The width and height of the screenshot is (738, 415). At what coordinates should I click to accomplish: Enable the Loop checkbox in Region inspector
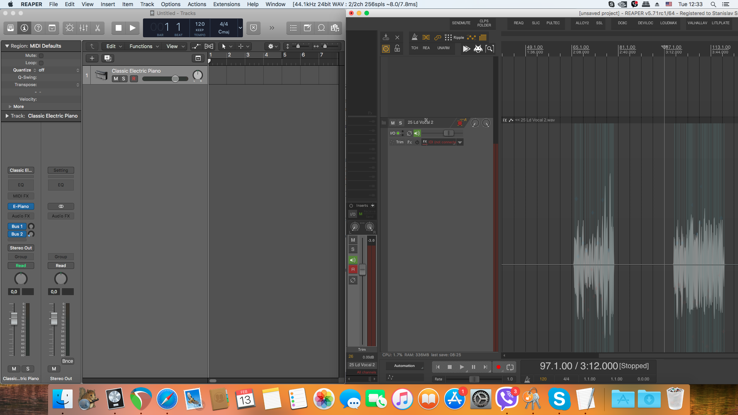click(x=41, y=63)
